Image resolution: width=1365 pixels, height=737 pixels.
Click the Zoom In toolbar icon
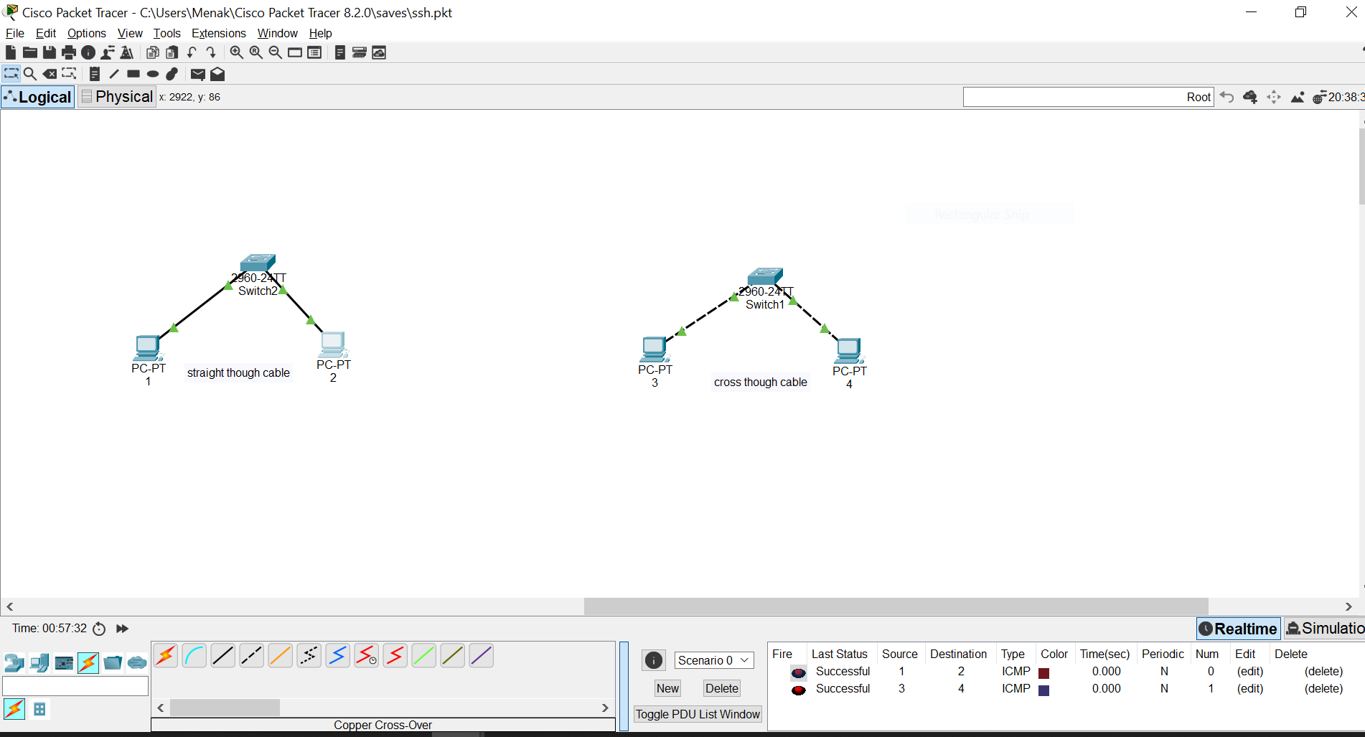(x=236, y=52)
